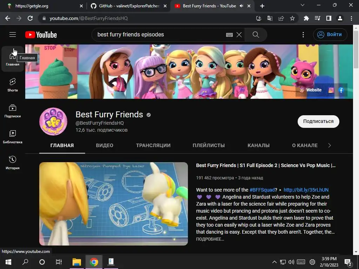Viewport: 359px width, 269px height.
Task: Open File Explorer from the taskbar
Action: 77,262
